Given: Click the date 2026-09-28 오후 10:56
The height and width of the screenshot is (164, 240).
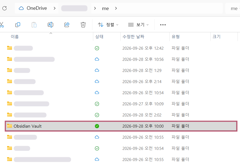Looking at the screenshot, I should [x=143, y=59].
